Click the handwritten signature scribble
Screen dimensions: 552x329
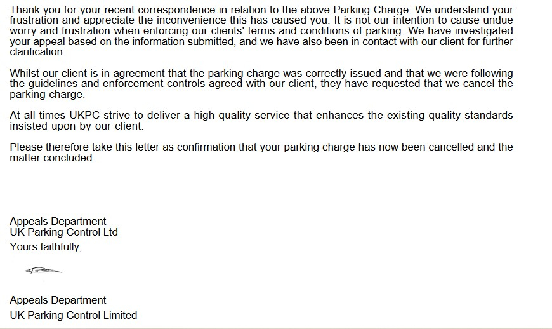pos(44,271)
